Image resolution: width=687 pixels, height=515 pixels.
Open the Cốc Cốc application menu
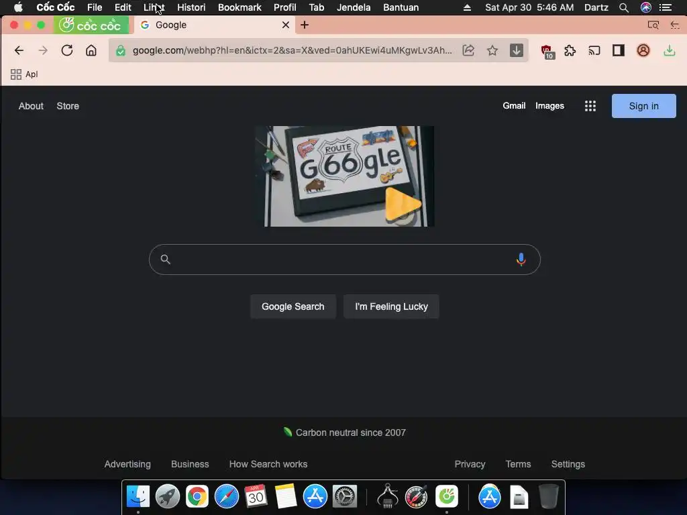click(55, 7)
